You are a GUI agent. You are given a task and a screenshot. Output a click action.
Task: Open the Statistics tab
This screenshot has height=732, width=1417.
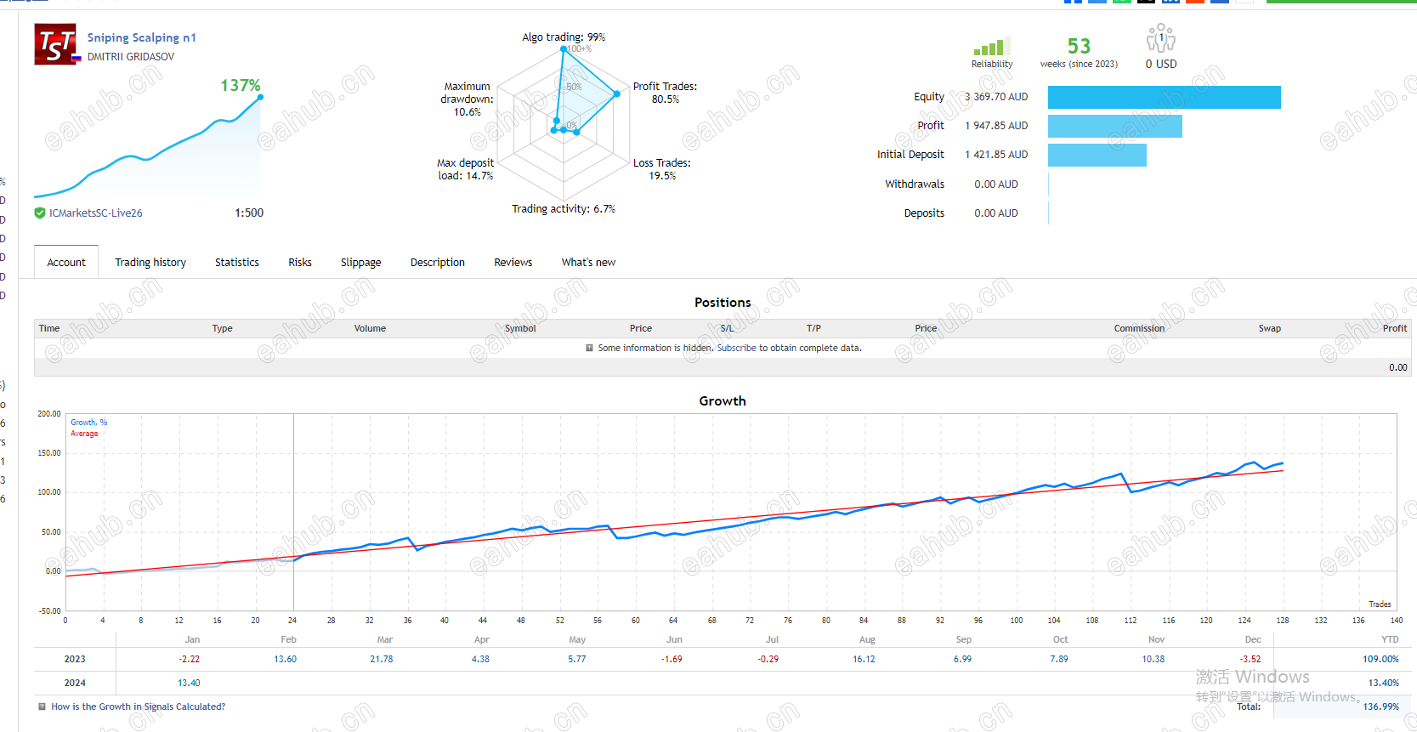pos(237,263)
